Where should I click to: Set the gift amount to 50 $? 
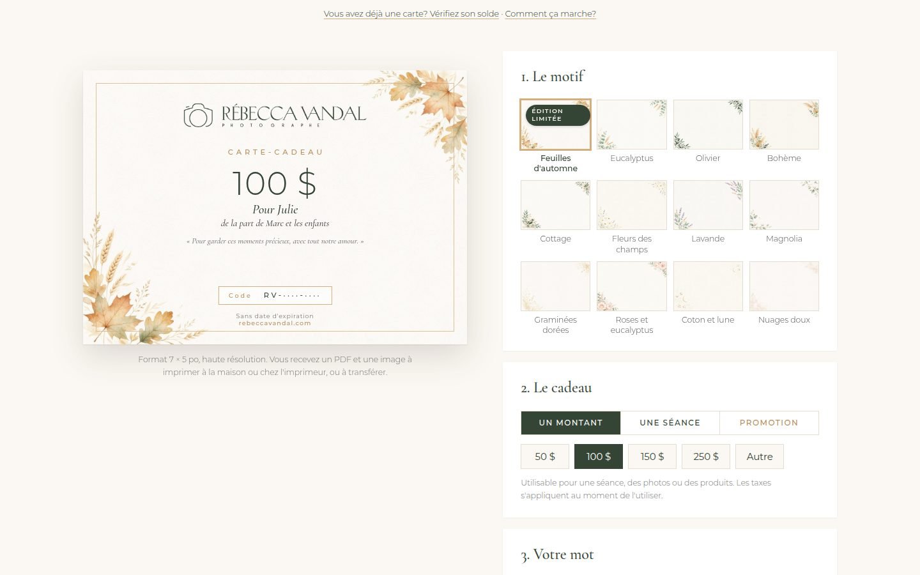pyautogui.click(x=545, y=457)
